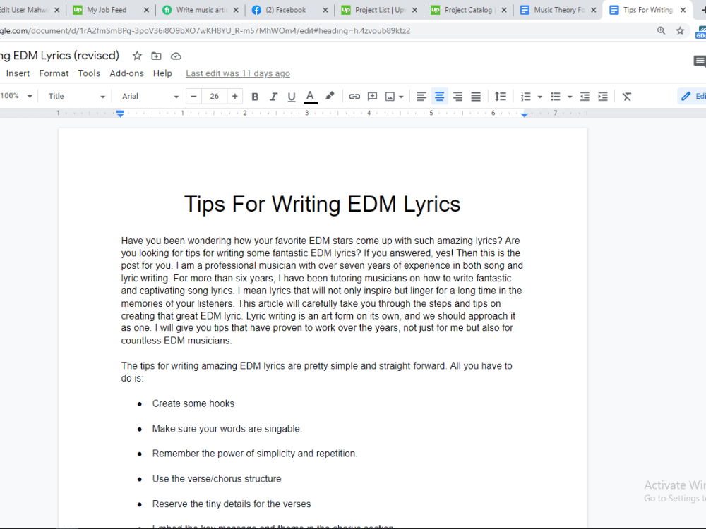Switch to the My Job Feed tab
The height and width of the screenshot is (529, 706).
[107, 10]
